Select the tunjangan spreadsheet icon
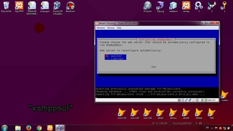 pyautogui.click(x=45, y=7)
